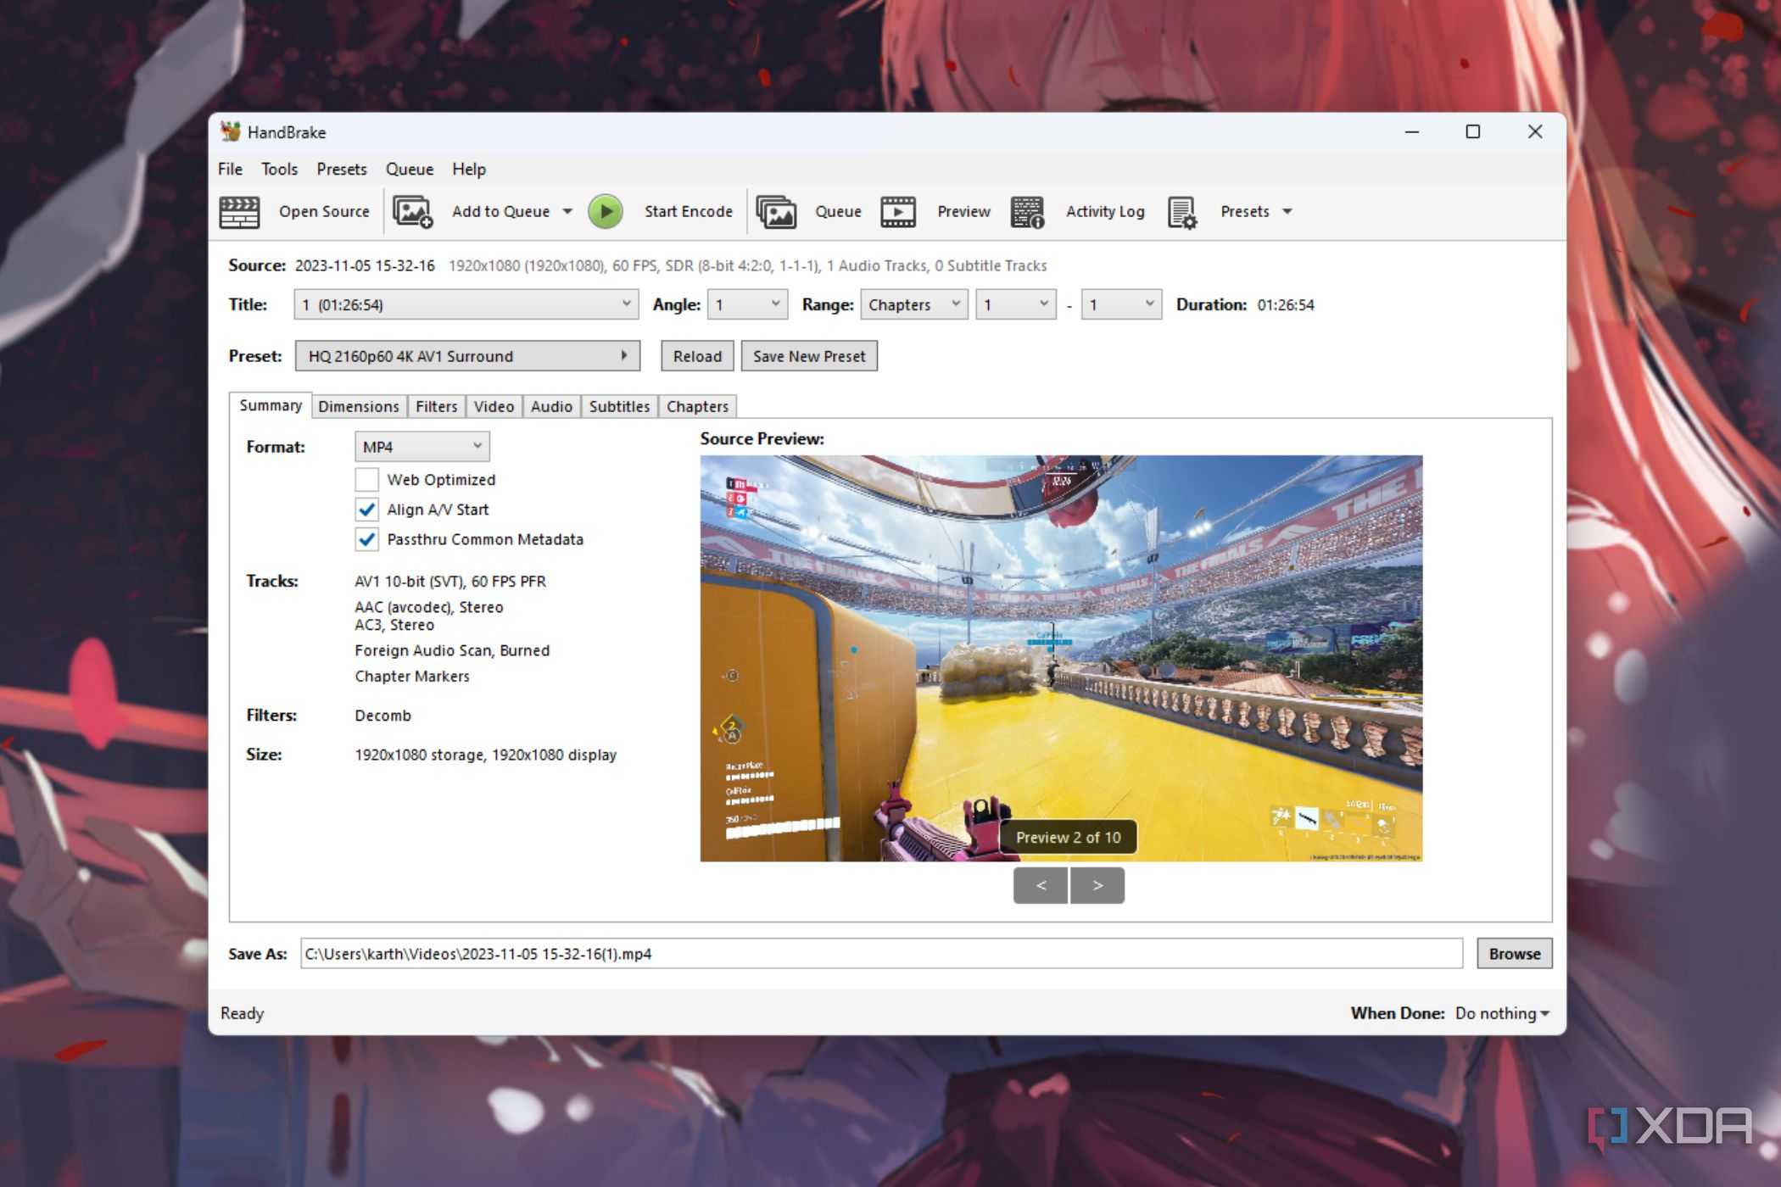Viewport: 1781px width, 1187px height.
Task: Switch to the Dimensions tab
Action: tap(358, 406)
